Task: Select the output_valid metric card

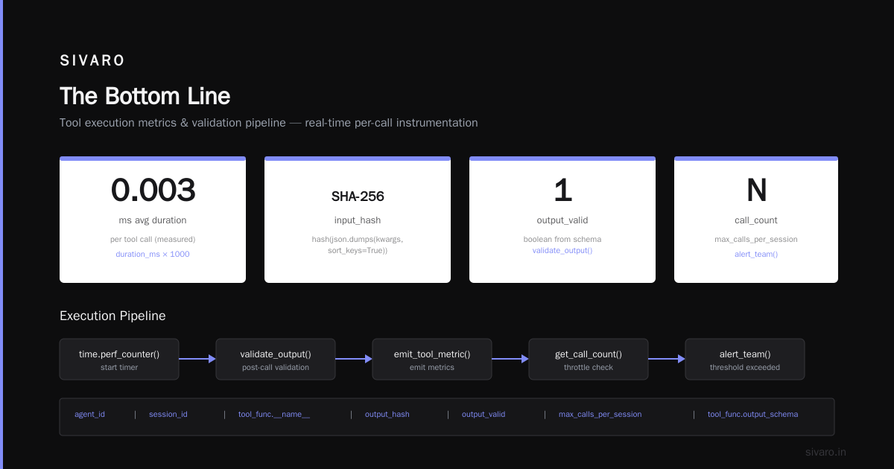Action: (x=562, y=220)
